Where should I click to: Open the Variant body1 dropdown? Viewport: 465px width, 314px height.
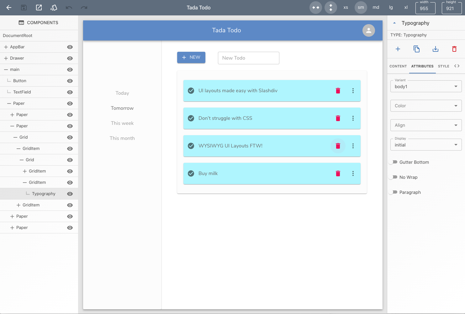426,86
